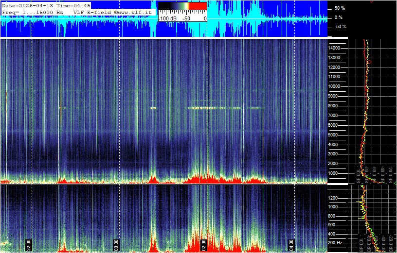The image size is (397, 253).
Task: Click the '50 %' amplitude axis label
Action: point(340,8)
